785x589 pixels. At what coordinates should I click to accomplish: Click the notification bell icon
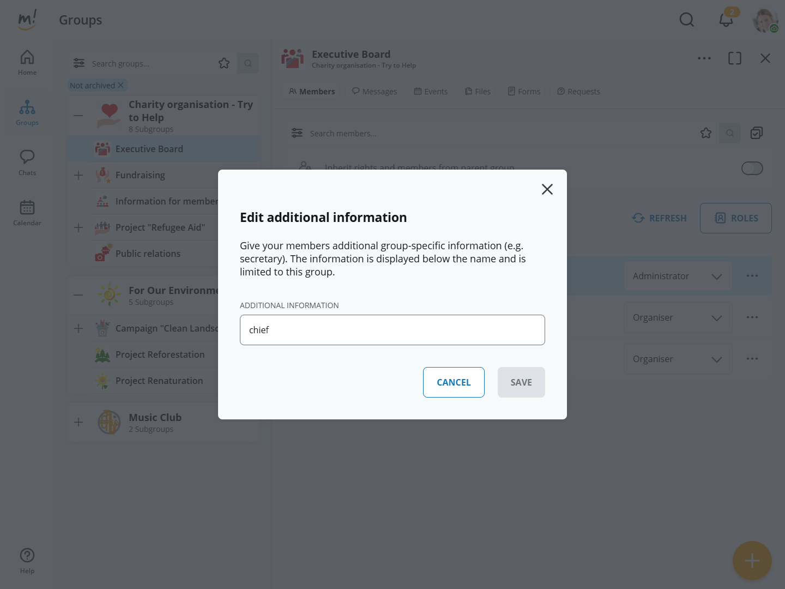(x=726, y=20)
